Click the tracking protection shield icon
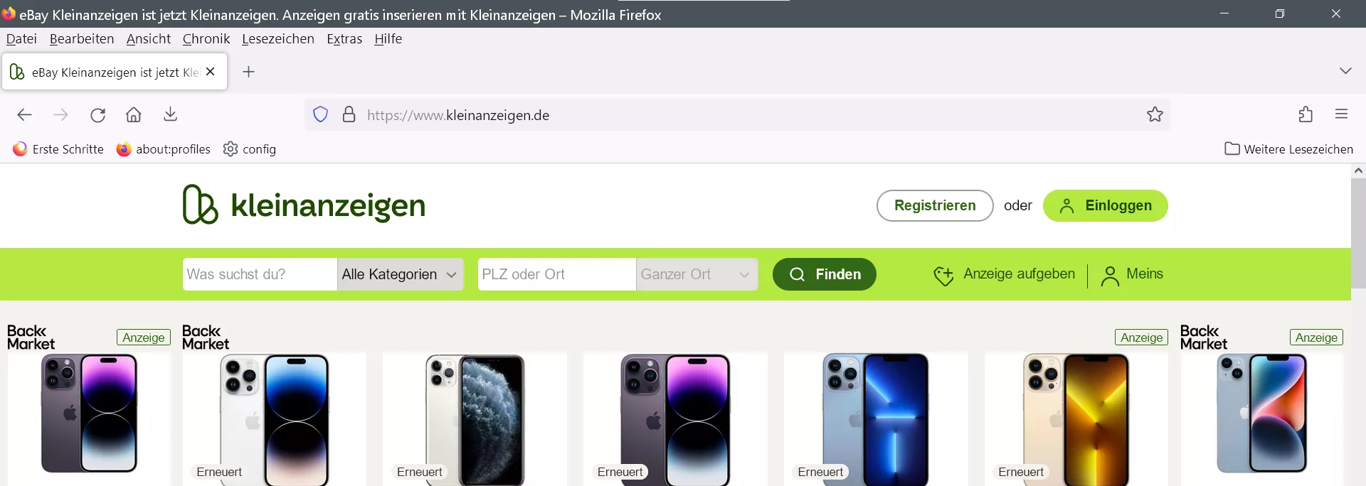This screenshot has width=1366, height=486. coord(321,114)
